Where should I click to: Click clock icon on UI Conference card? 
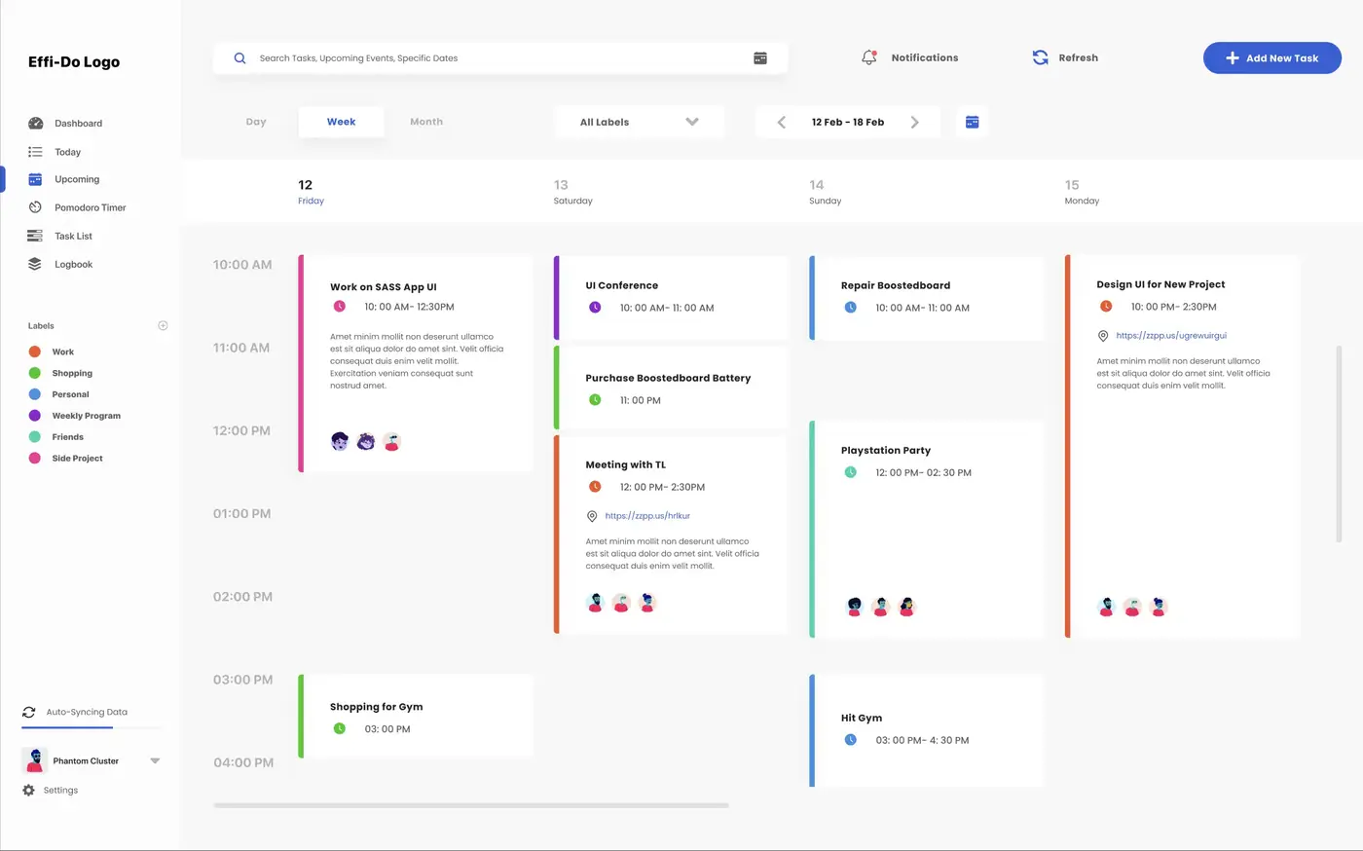[595, 308]
